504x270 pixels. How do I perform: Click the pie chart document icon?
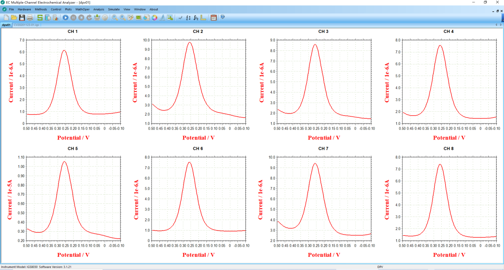click(146, 18)
